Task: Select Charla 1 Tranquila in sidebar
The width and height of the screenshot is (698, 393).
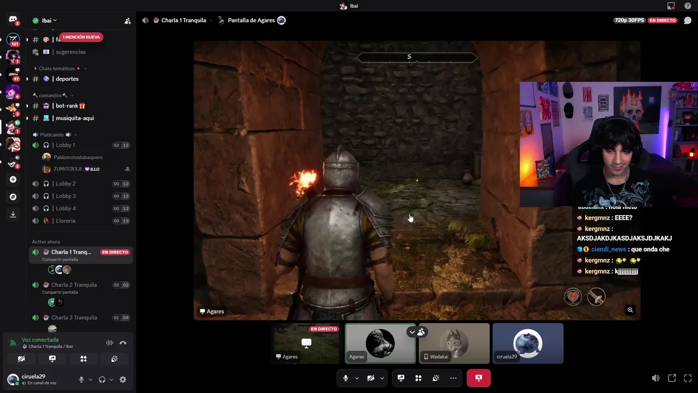Action: [81, 255]
